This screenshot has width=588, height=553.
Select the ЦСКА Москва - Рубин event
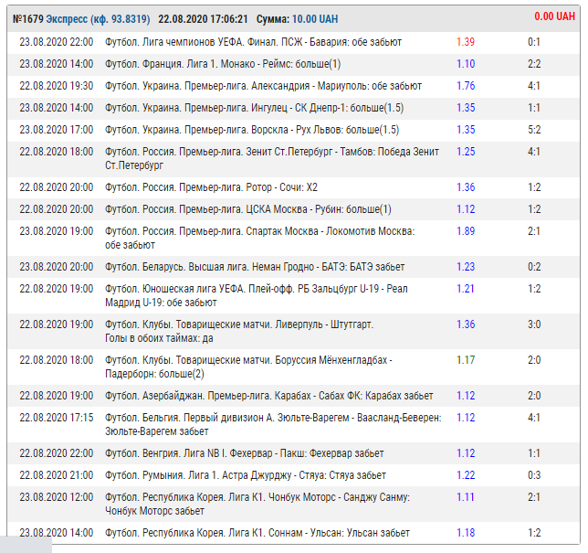point(293,209)
